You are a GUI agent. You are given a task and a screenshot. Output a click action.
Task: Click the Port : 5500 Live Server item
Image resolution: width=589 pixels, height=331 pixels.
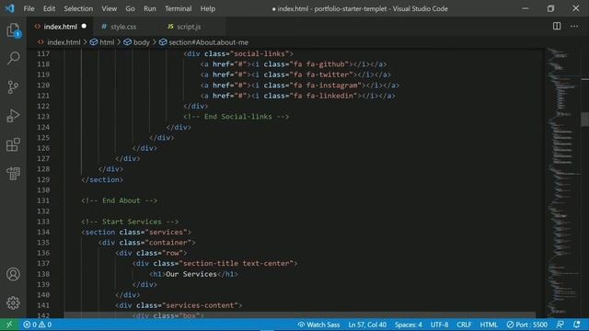(526, 325)
